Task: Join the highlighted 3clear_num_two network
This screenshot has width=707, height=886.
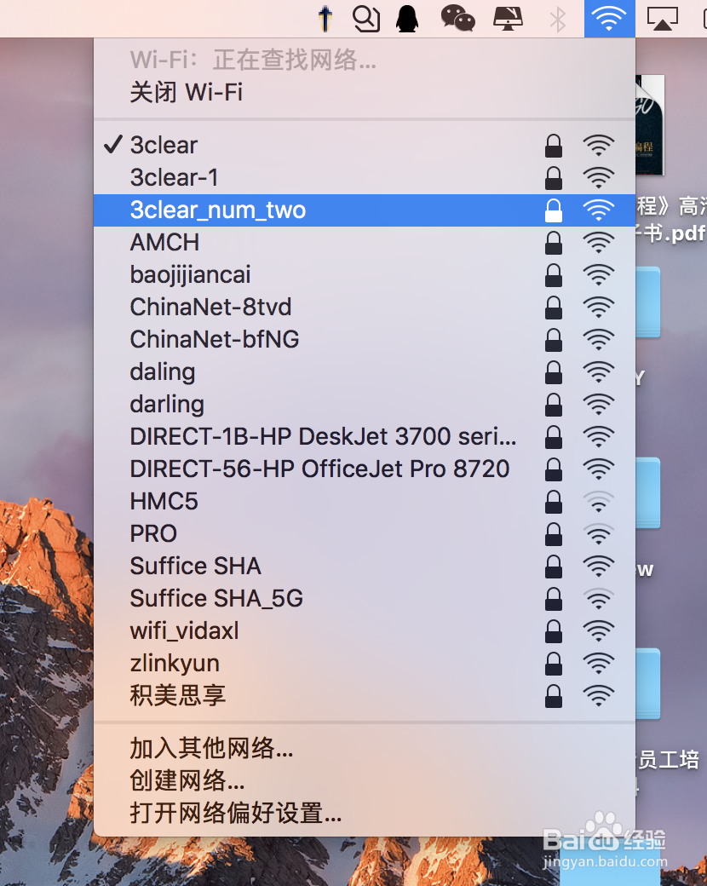Action: tap(365, 210)
